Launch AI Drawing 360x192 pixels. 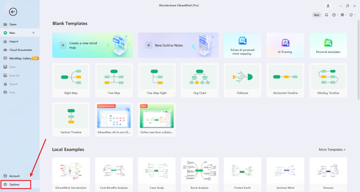pos(285,45)
